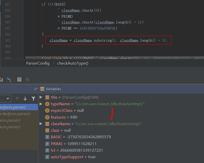
Task: Click the className value "Lcom.sun.rowset.JdbcRowSetImpl;"
Action: (108, 124)
